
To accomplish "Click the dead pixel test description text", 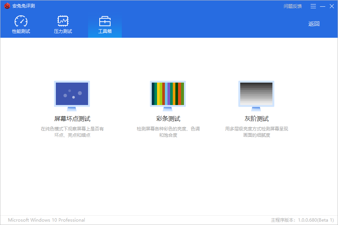I will click(72, 132).
